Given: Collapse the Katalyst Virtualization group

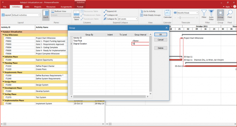Looking at the screenshot, I should pyautogui.click(x=2, y=32).
